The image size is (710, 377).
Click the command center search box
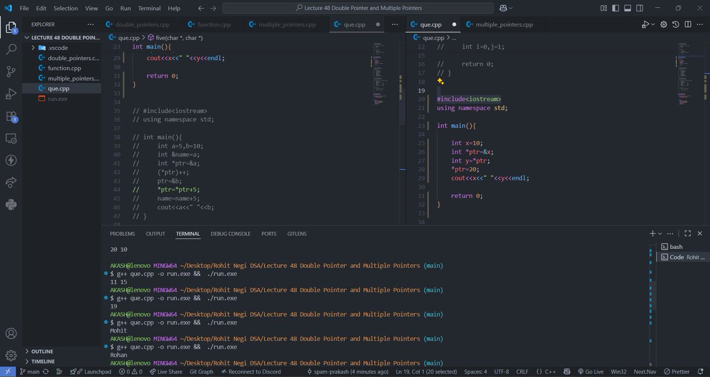[x=358, y=8]
